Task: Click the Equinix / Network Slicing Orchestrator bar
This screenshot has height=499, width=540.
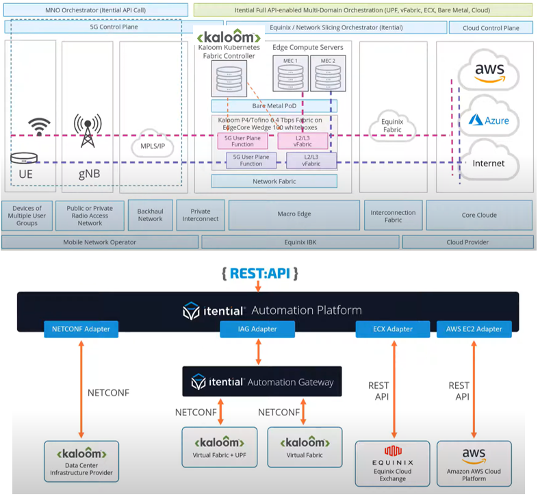Action: (337, 27)
